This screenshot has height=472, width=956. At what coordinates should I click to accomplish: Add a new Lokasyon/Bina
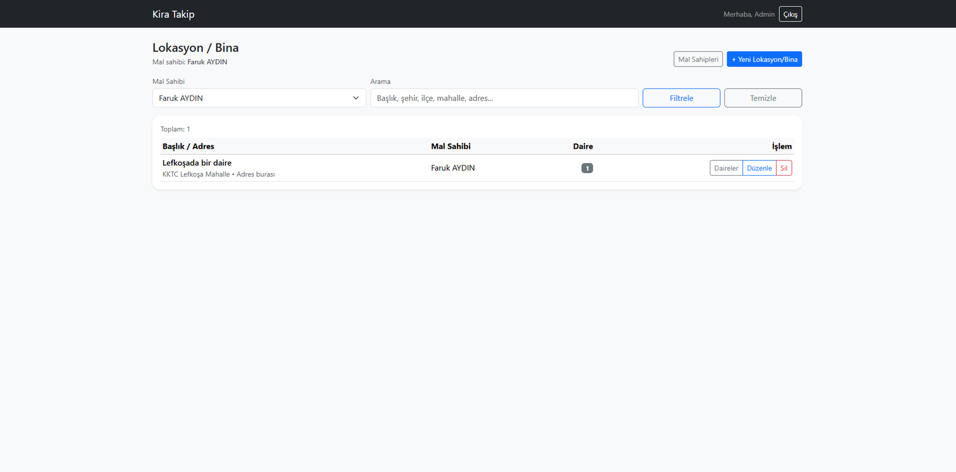point(764,59)
